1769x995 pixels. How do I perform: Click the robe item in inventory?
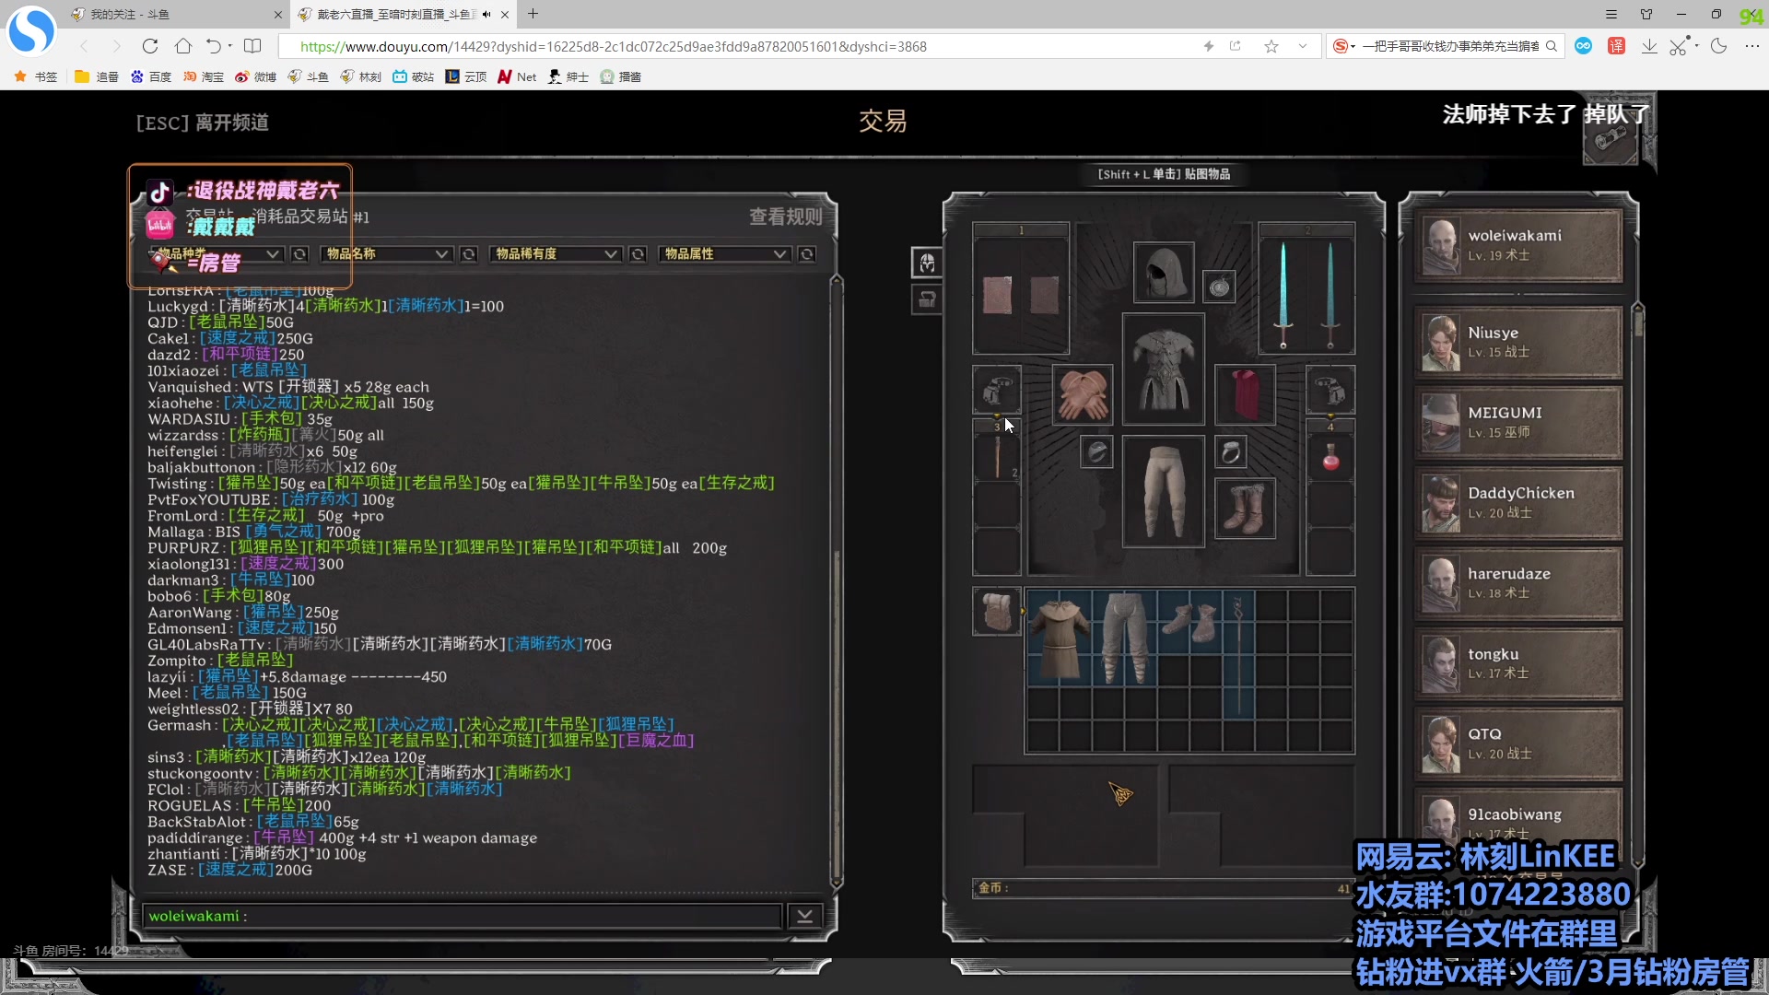[x=1060, y=638]
